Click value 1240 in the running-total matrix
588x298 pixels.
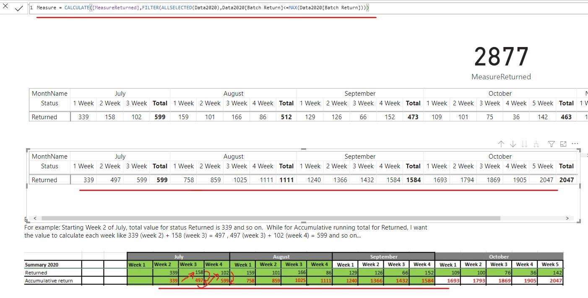(x=314, y=180)
